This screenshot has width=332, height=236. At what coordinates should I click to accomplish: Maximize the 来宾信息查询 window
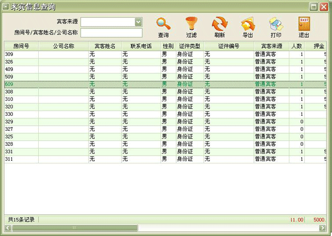[x=314, y=7]
